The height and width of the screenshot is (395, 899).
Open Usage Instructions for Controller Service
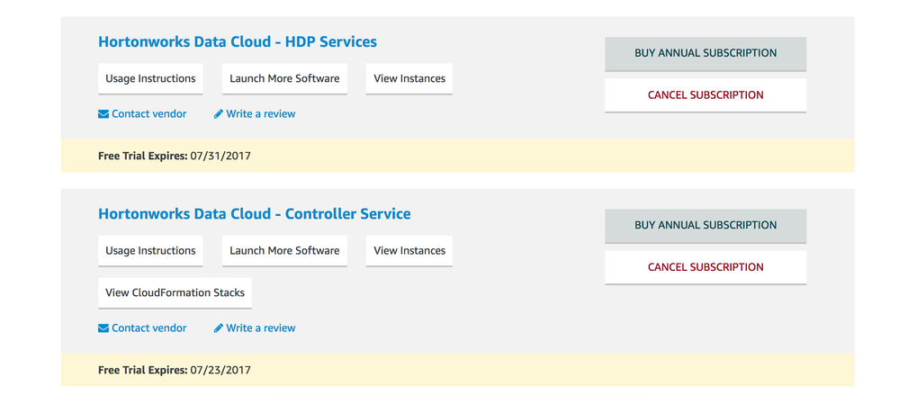click(150, 251)
